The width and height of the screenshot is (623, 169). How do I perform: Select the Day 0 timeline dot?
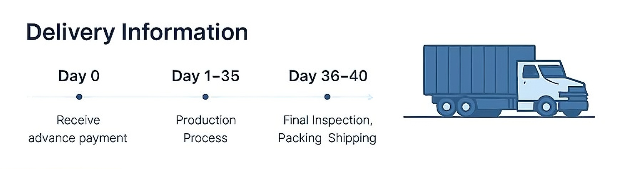point(79,97)
